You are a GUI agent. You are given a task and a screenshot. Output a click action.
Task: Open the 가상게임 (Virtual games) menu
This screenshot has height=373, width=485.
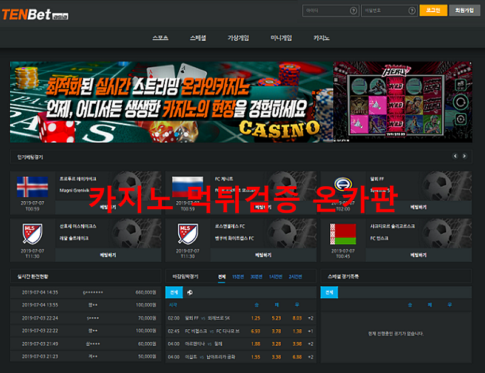[x=238, y=38]
